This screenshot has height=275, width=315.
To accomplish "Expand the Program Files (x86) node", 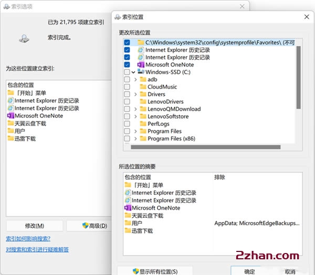I will (x=135, y=138).
